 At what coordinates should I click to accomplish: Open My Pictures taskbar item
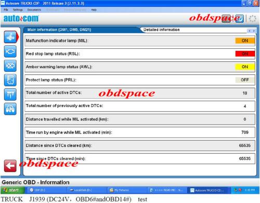point(120,190)
